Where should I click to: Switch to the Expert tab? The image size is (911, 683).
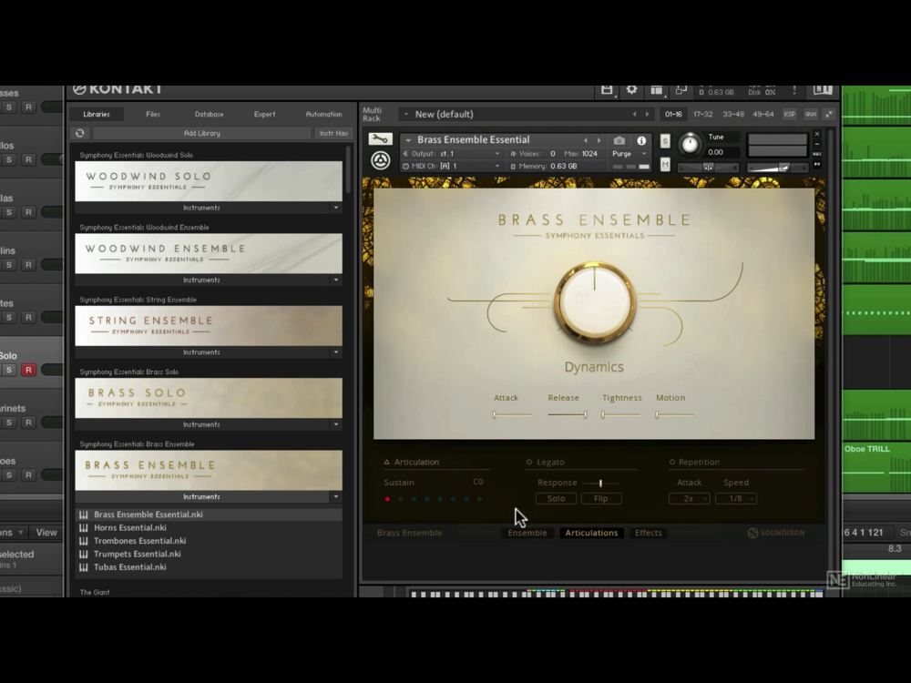264,115
